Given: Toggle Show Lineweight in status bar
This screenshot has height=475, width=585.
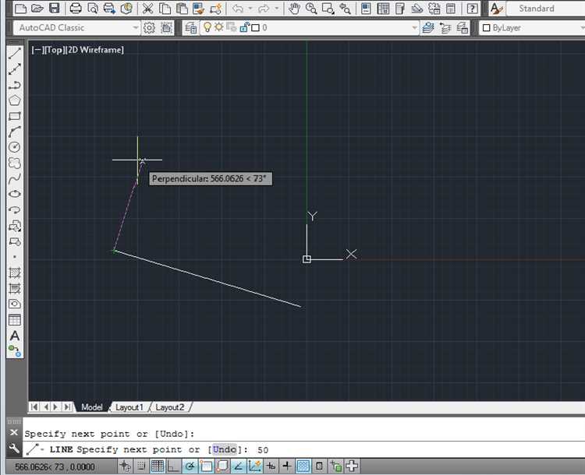Looking at the screenshot, I should 287,466.
